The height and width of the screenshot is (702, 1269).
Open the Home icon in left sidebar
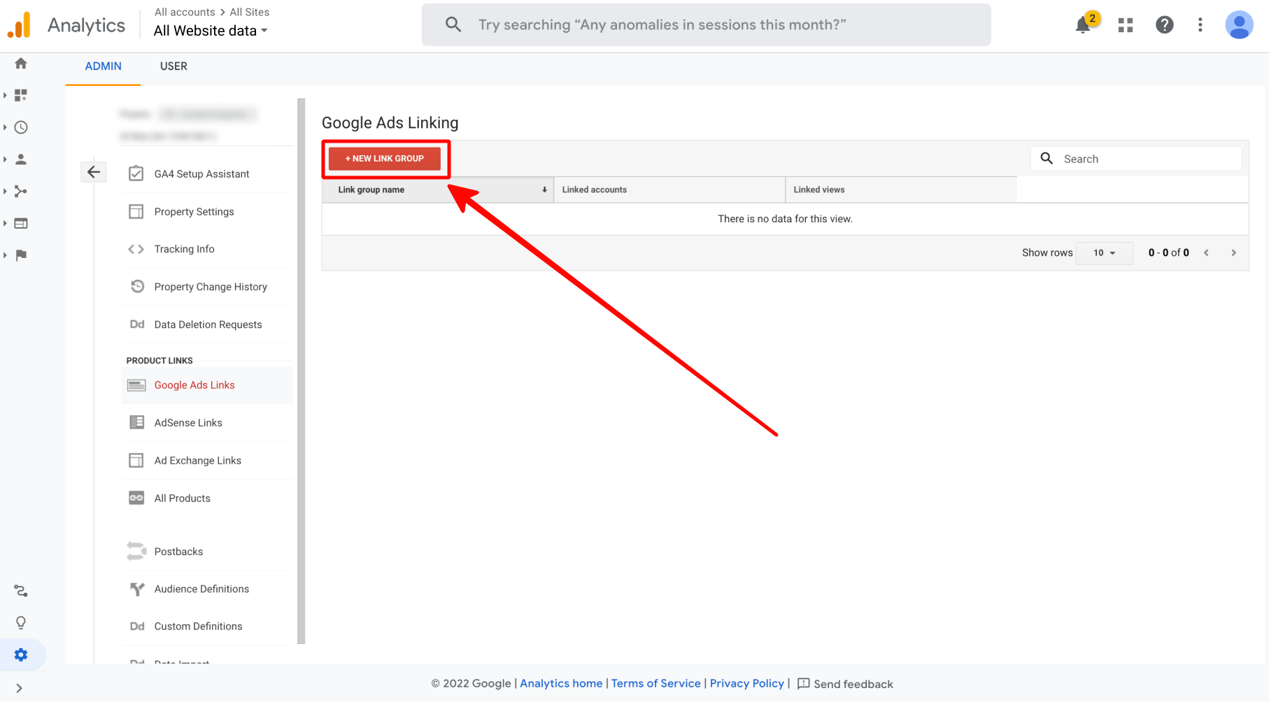tap(21, 64)
